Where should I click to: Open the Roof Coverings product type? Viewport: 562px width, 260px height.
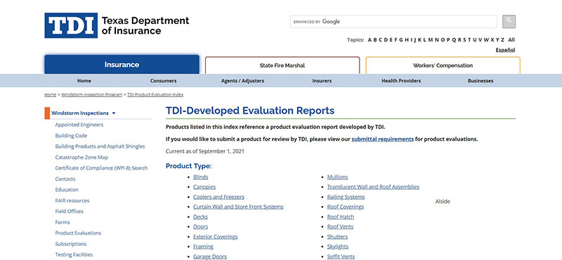346,207
